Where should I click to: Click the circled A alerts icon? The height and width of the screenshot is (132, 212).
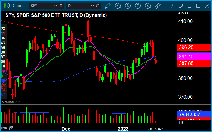pos(148,6)
